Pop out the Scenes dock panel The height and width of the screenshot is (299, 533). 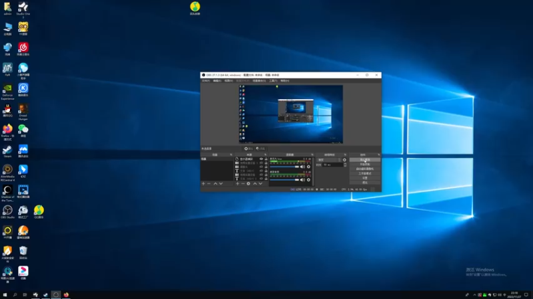231,155
